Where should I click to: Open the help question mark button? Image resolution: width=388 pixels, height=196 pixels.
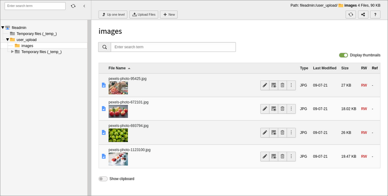(375, 15)
